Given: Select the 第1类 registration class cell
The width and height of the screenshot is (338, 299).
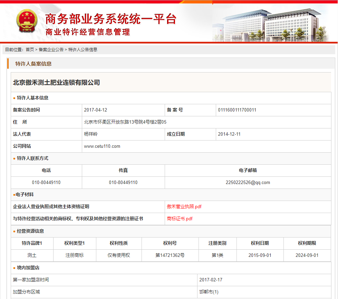Looking at the screenshot, I should [x=218, y=255].
